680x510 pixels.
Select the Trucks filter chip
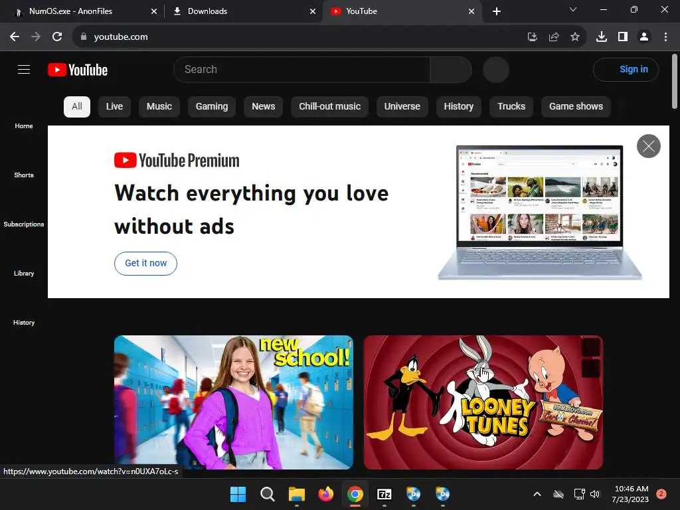coord(511,107)
